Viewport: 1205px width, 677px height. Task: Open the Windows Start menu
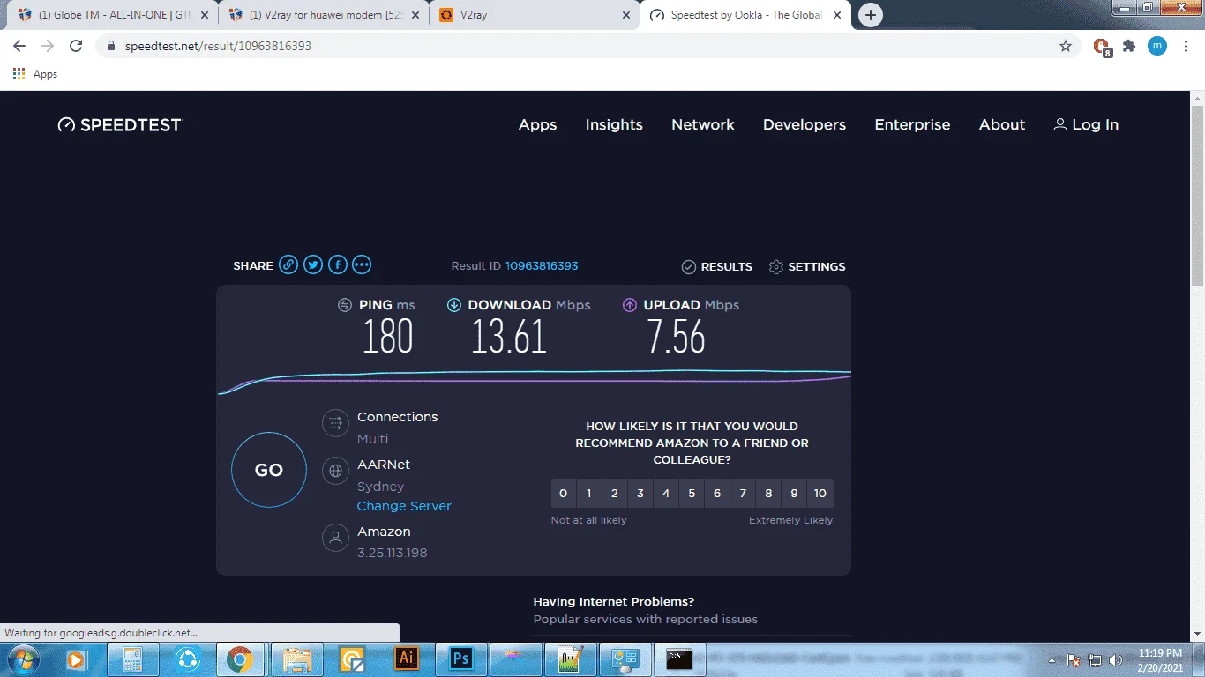tap(21, 658)
